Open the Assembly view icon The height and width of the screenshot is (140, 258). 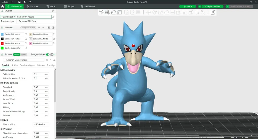pyautogui.click(x=213, y=12)
